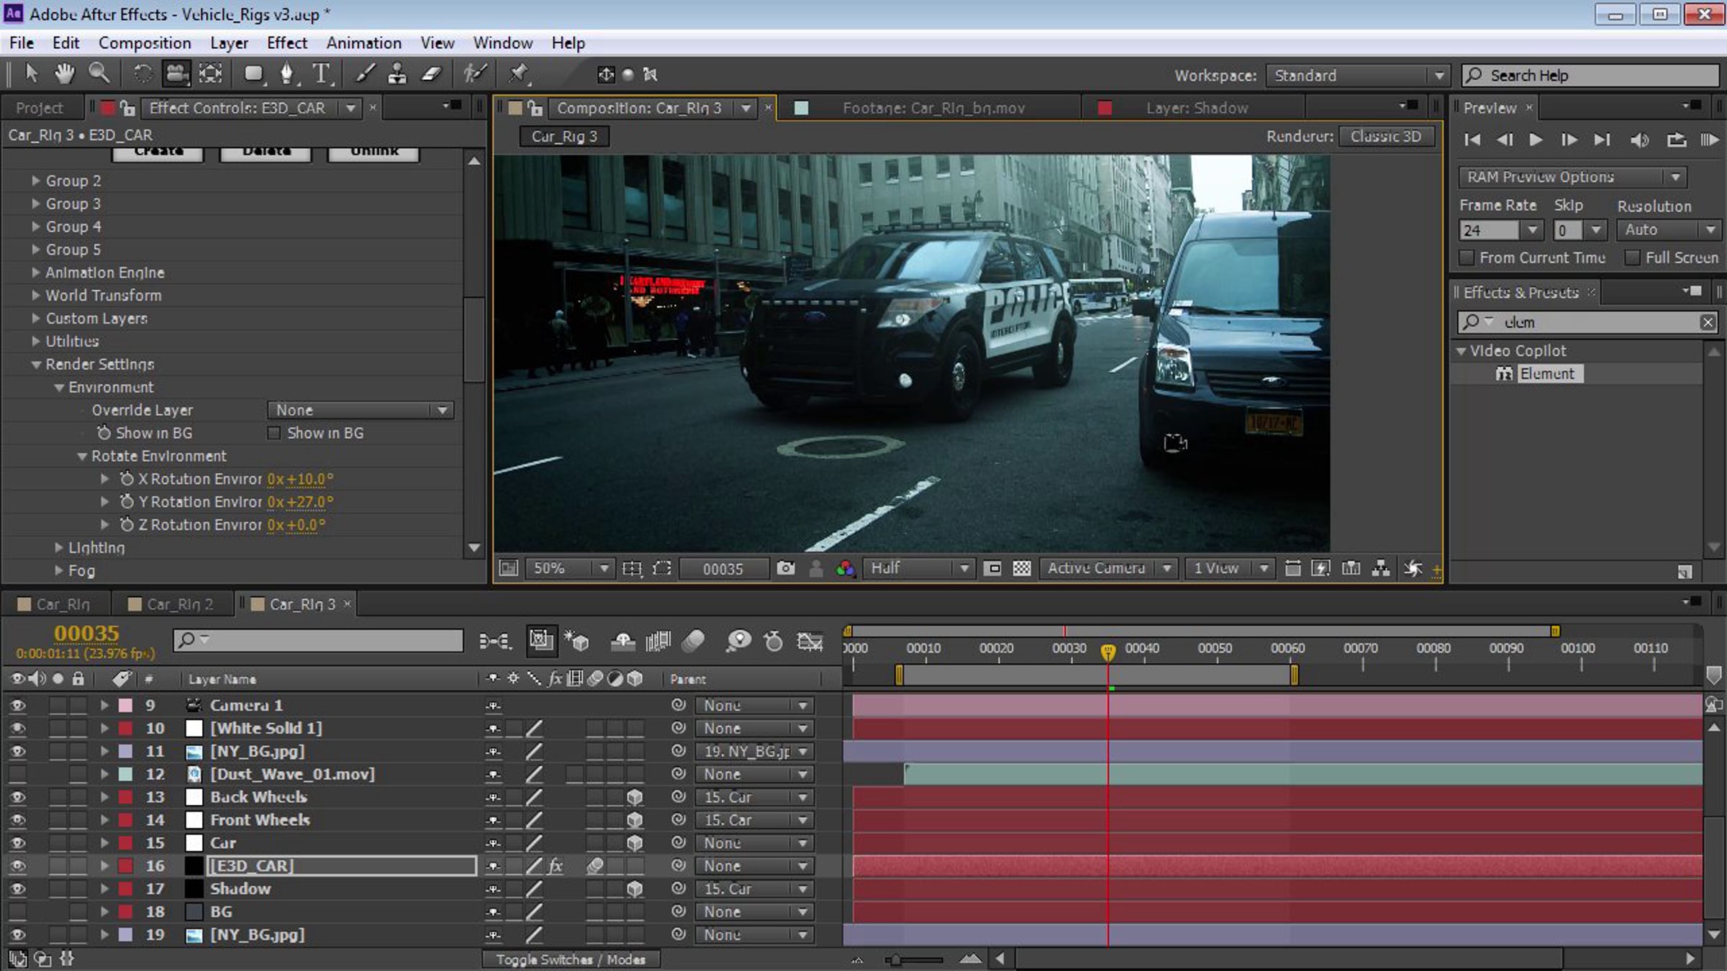Viewport: 1727px width, 971px height.
Task: Open the Half resolution dropdown
Action: click(918, 568)
